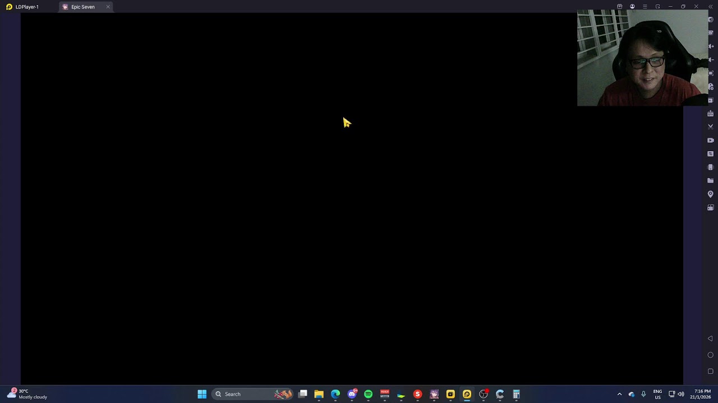Viewport: 718px width, 403px height.
Task: Open the keyboard mapping icon
Action: pos(711,32)
